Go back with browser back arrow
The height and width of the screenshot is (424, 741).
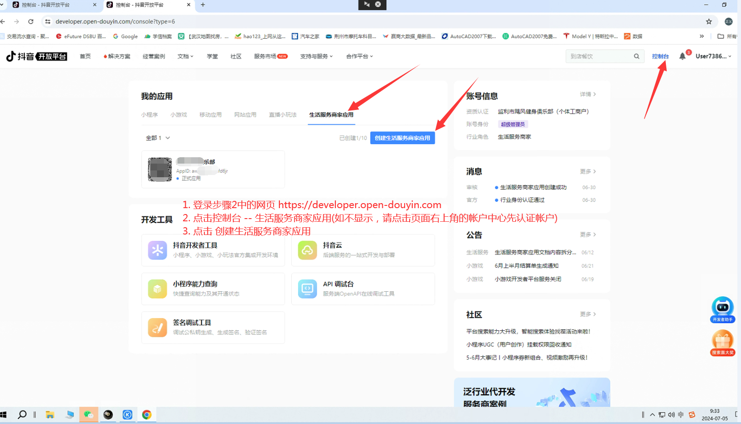coord(3,21)
